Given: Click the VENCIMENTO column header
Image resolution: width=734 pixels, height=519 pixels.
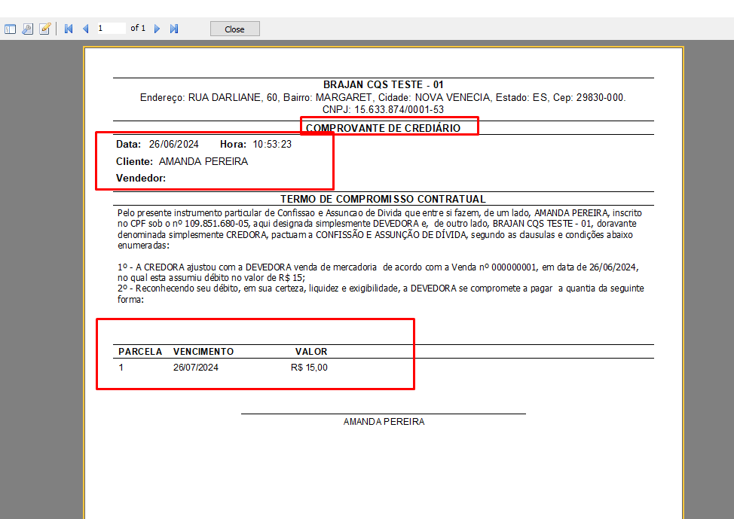Looking at the screenshot, I should [x=203, y=352].
